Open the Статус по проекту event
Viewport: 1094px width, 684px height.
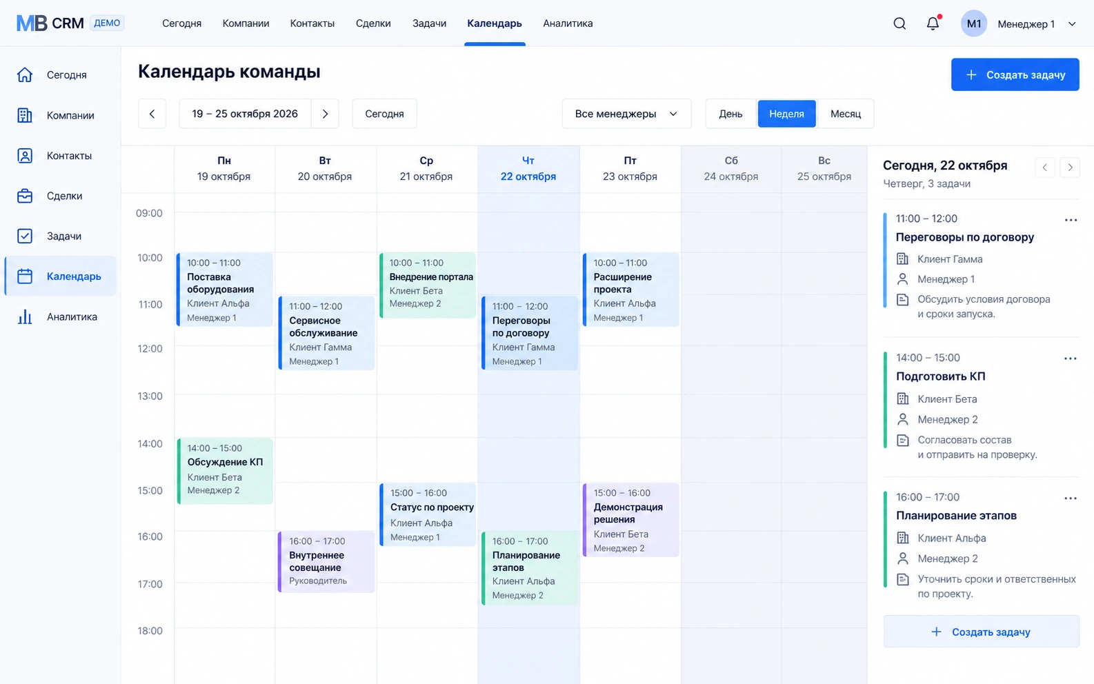428,514
